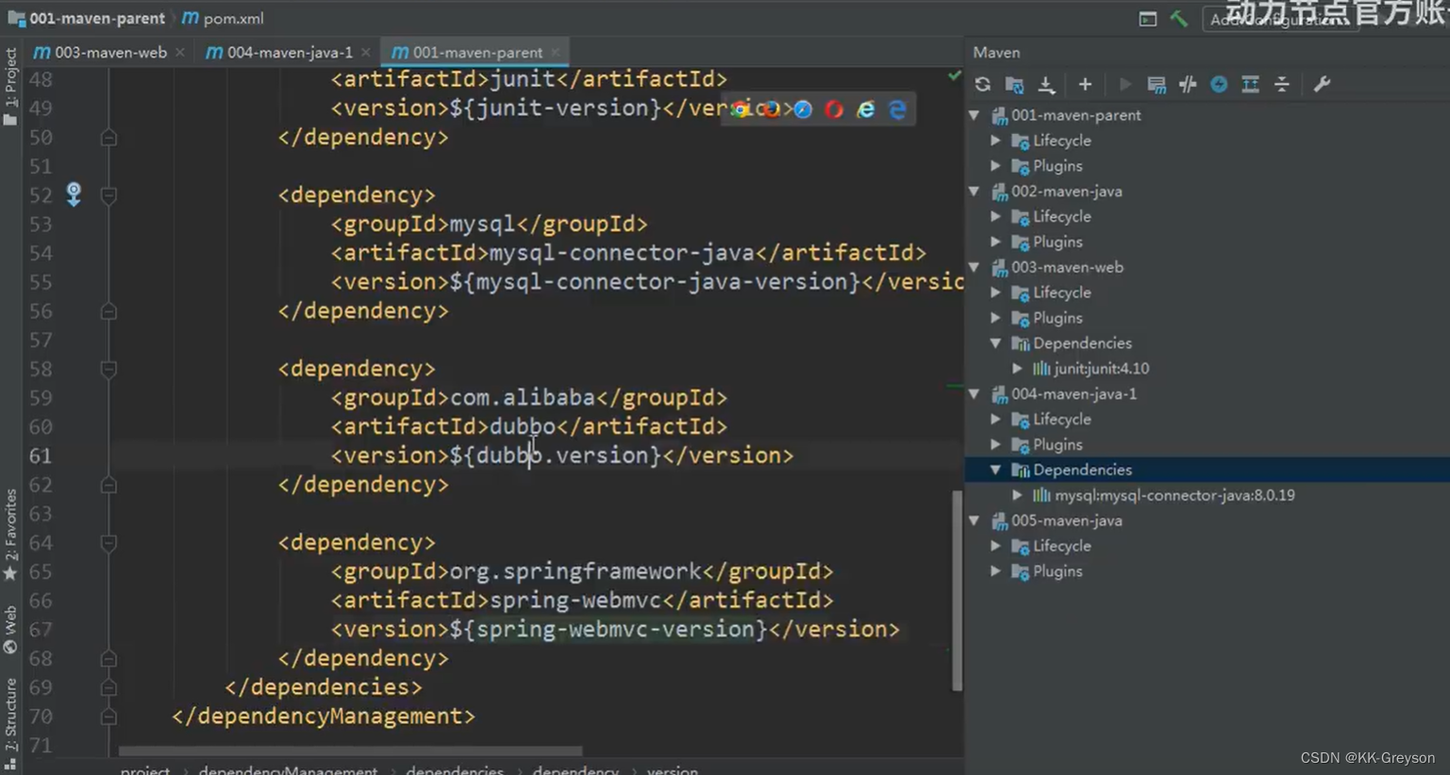Expand mysql:mysql-connector-java:8.0.19 dependency node

[1017, 495]
